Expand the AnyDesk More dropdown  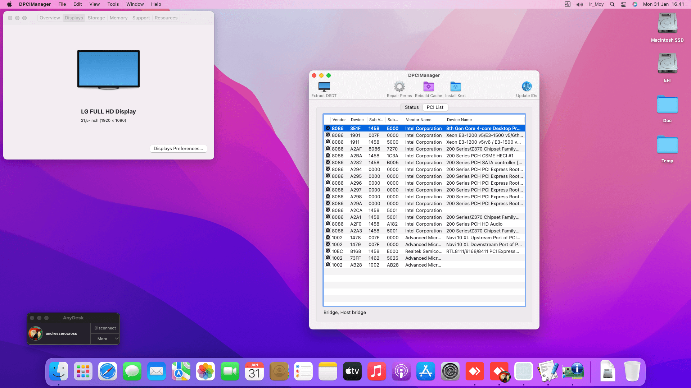tap(105, 339)
